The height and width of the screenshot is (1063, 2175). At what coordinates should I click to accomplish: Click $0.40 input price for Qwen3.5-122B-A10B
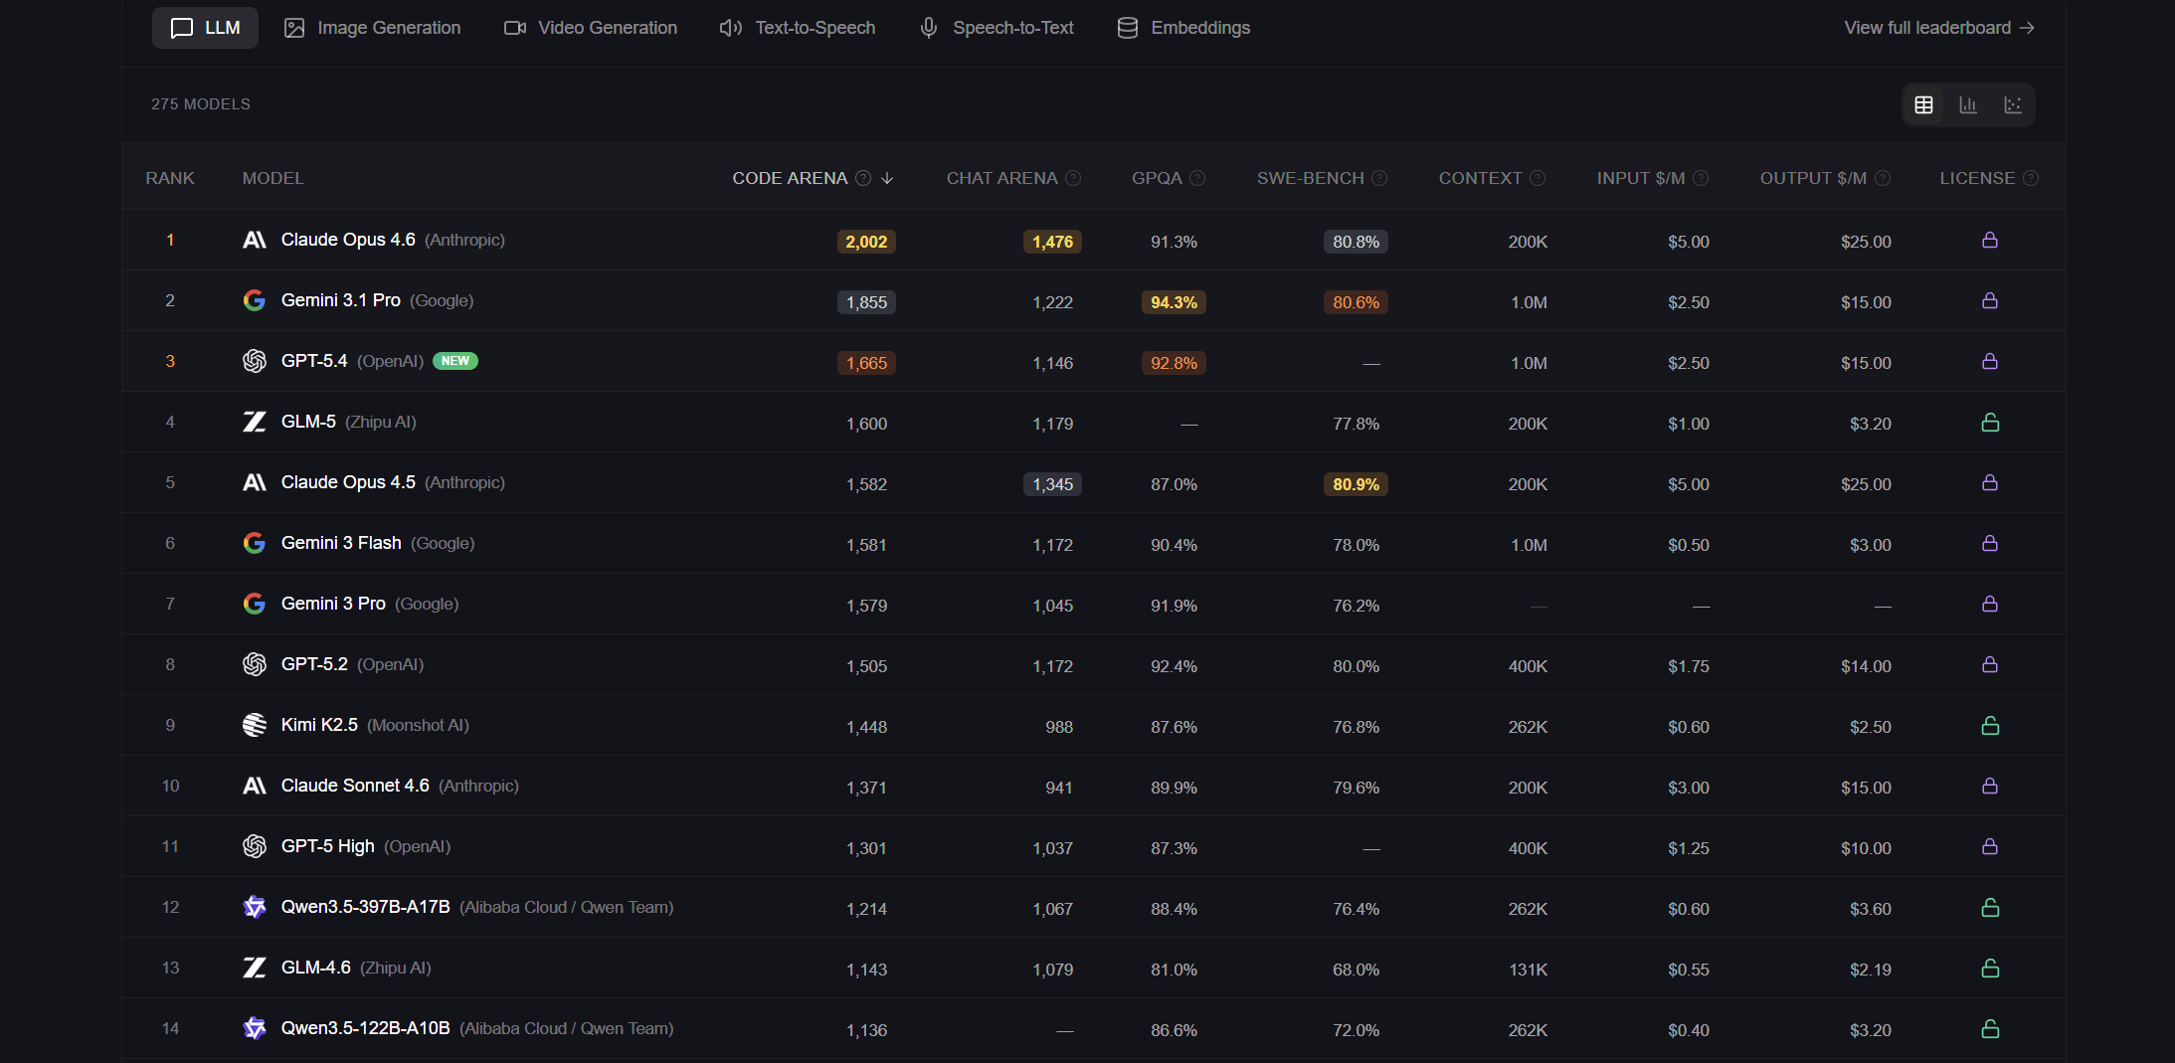[x=1689, y=1030]
